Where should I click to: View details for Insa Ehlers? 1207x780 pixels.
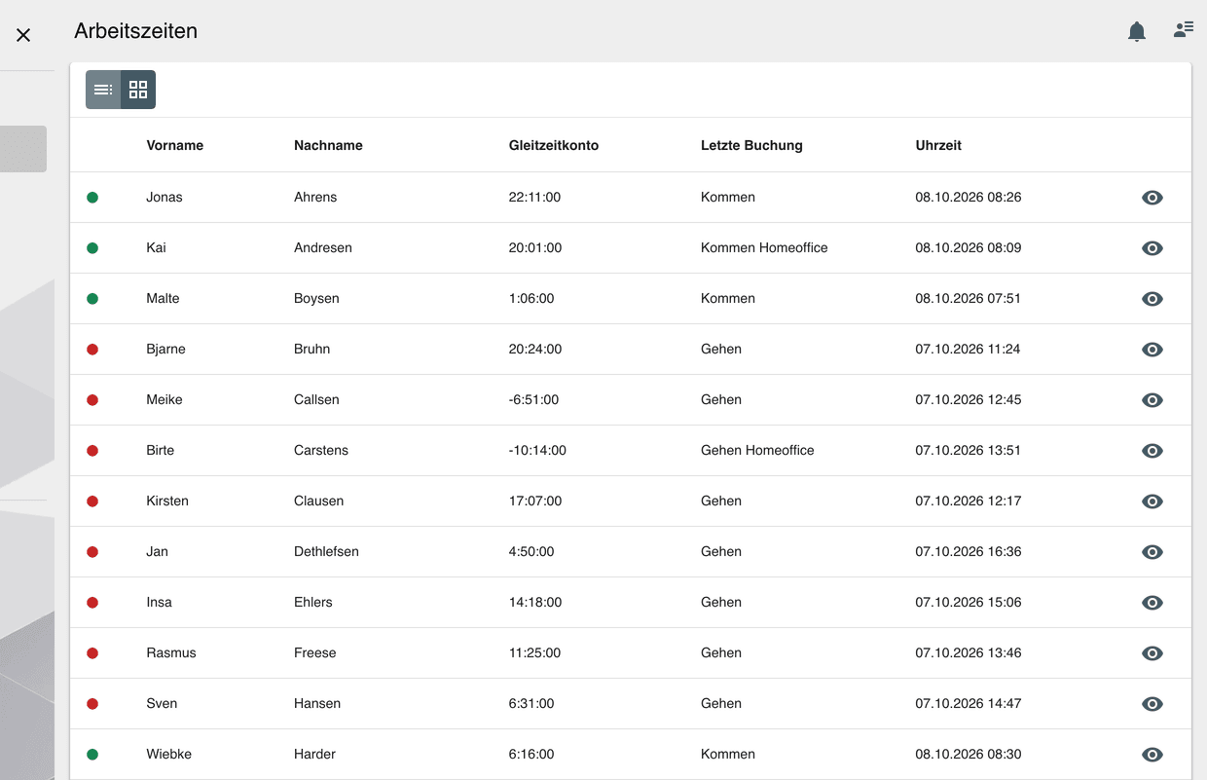(1152, 603)
